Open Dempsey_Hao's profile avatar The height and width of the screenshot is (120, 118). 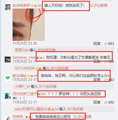pyautogui.click(x=8, y=60)
